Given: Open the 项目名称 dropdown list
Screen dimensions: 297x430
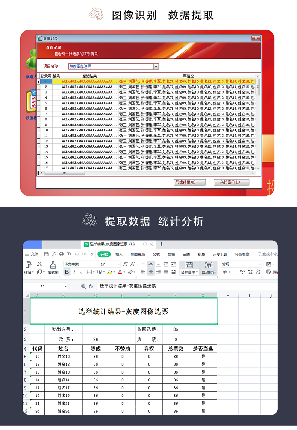Looking at the screenshot, I should (156, 67).
